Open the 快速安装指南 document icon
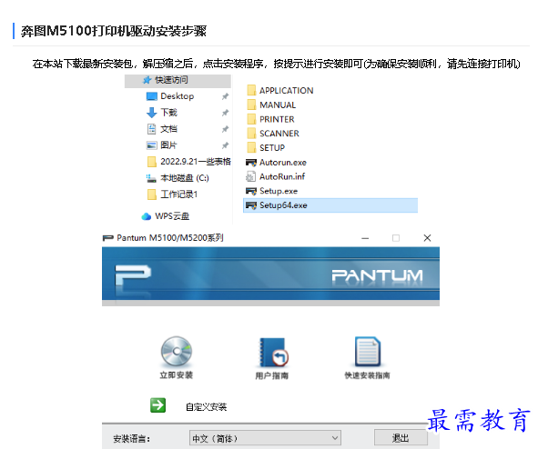Viewport: 538px width, 449px height. coord(368,352)
